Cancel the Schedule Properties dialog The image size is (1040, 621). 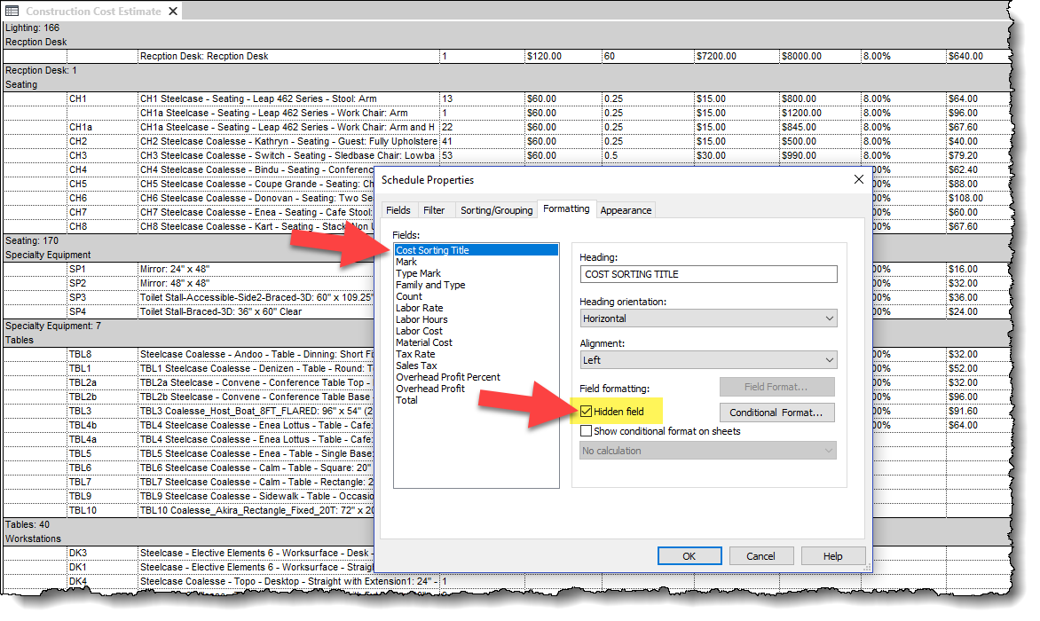(x=761, y=555)
